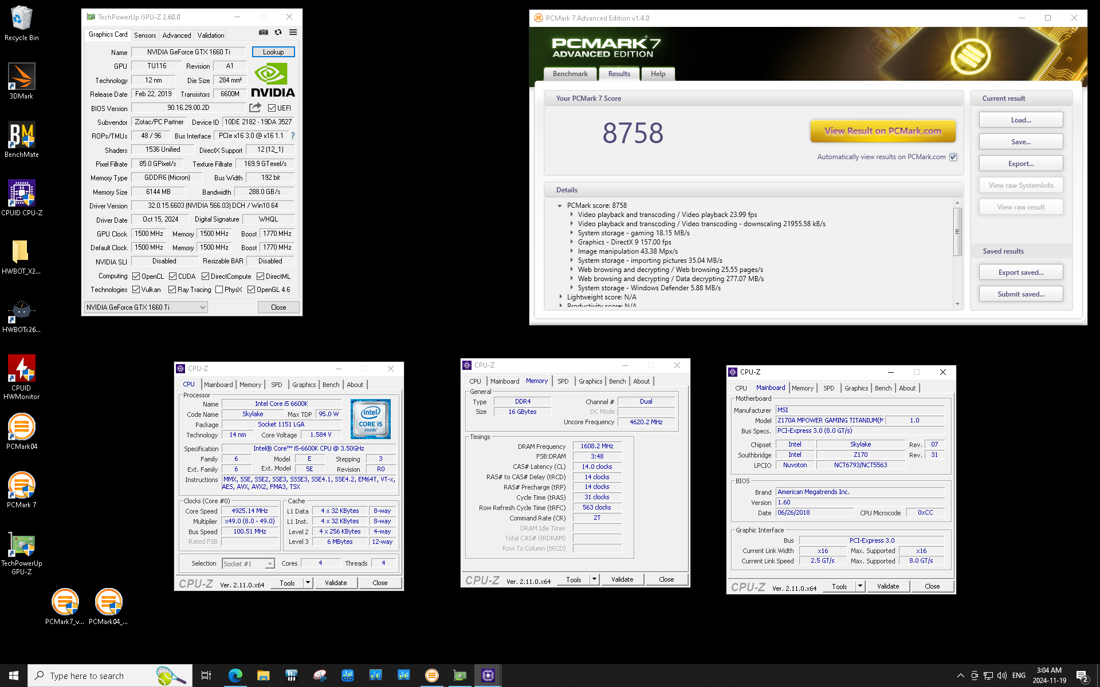Click the GPU-Z BIOS export share icon

click(x=256, y=108)
